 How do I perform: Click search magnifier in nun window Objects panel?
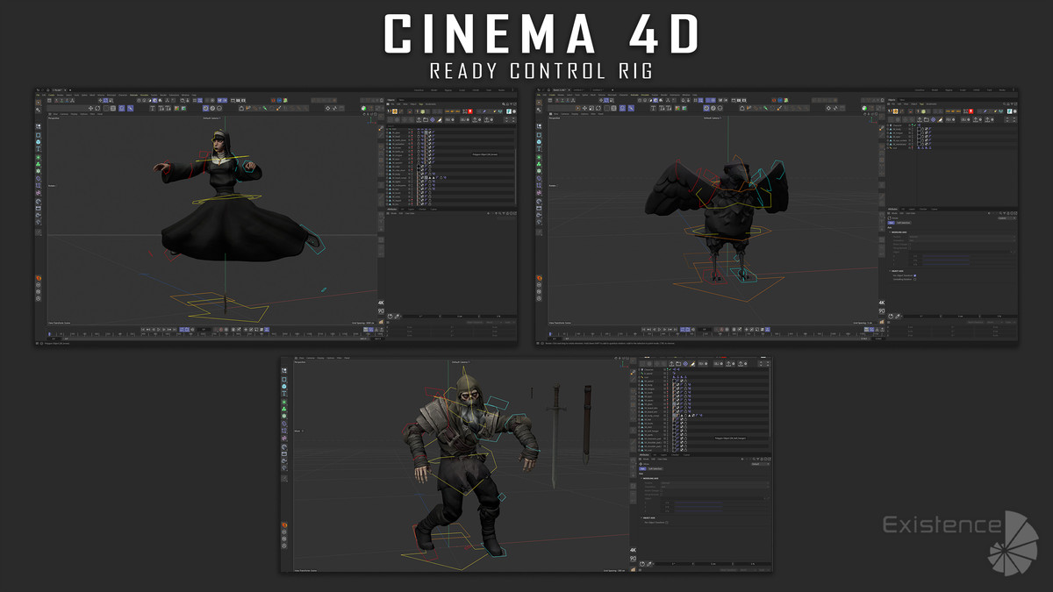504,104
